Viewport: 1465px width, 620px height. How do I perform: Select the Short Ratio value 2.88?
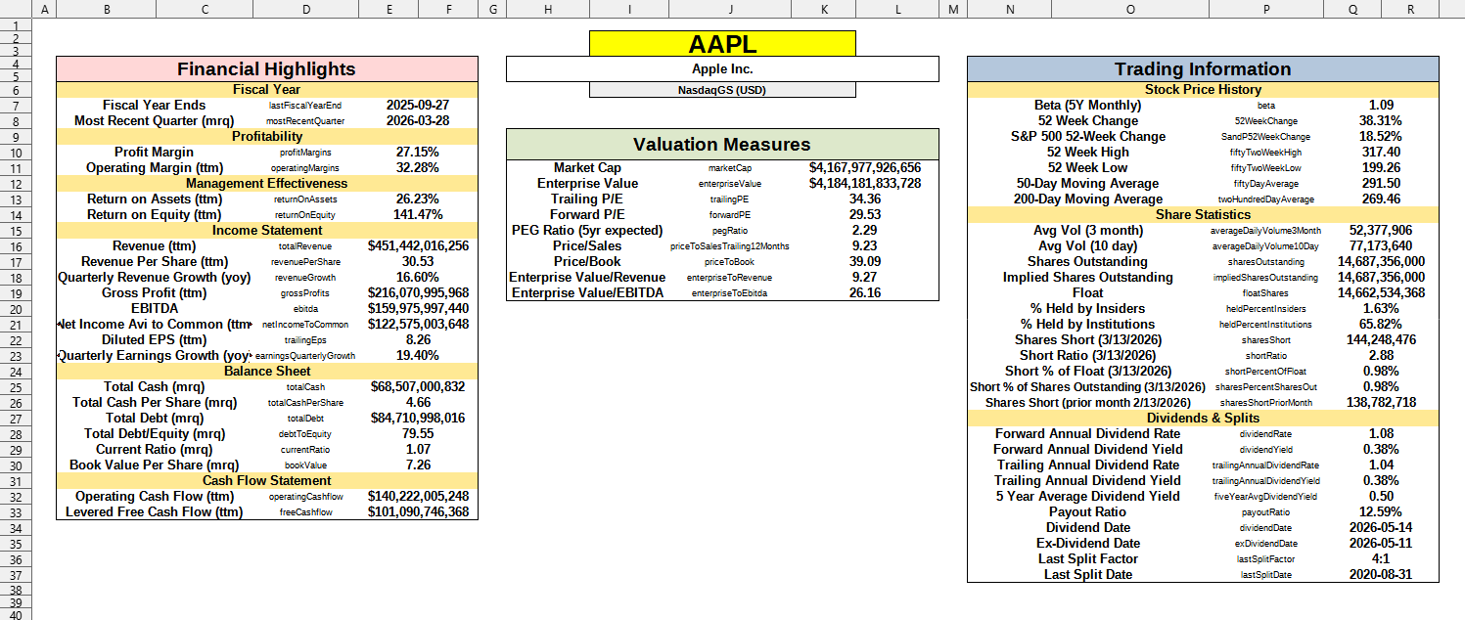pos(1381,355)
